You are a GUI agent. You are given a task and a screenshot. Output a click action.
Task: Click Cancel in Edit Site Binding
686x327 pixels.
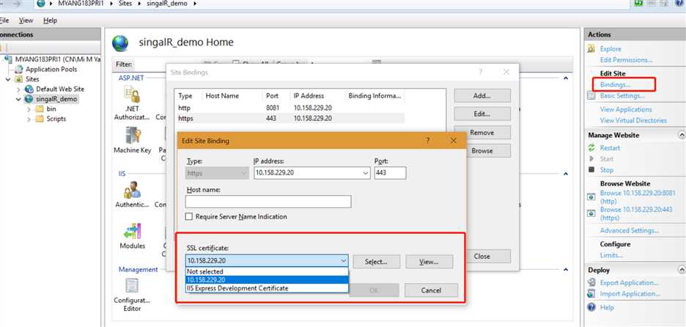[431, 290]
